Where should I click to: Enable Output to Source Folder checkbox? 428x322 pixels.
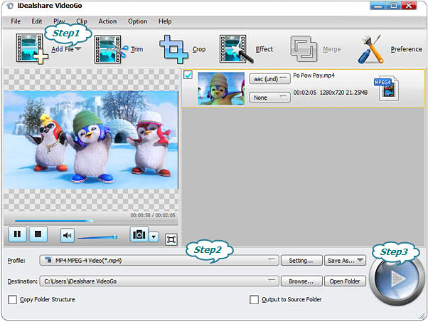254,300
